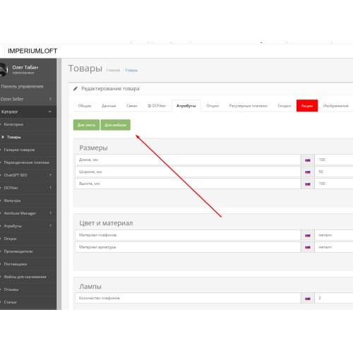The image size is (353, 353).
Task: Click the pencil icon near Редактирование товара
Action: click(x=76, y=89)
